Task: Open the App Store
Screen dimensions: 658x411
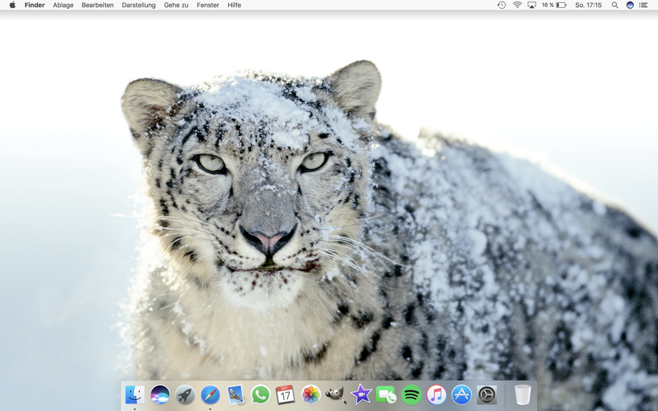Action: click(461, 395)
